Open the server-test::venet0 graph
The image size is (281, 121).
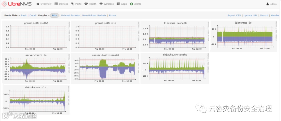pyautogui.click(x=105, y=68)
